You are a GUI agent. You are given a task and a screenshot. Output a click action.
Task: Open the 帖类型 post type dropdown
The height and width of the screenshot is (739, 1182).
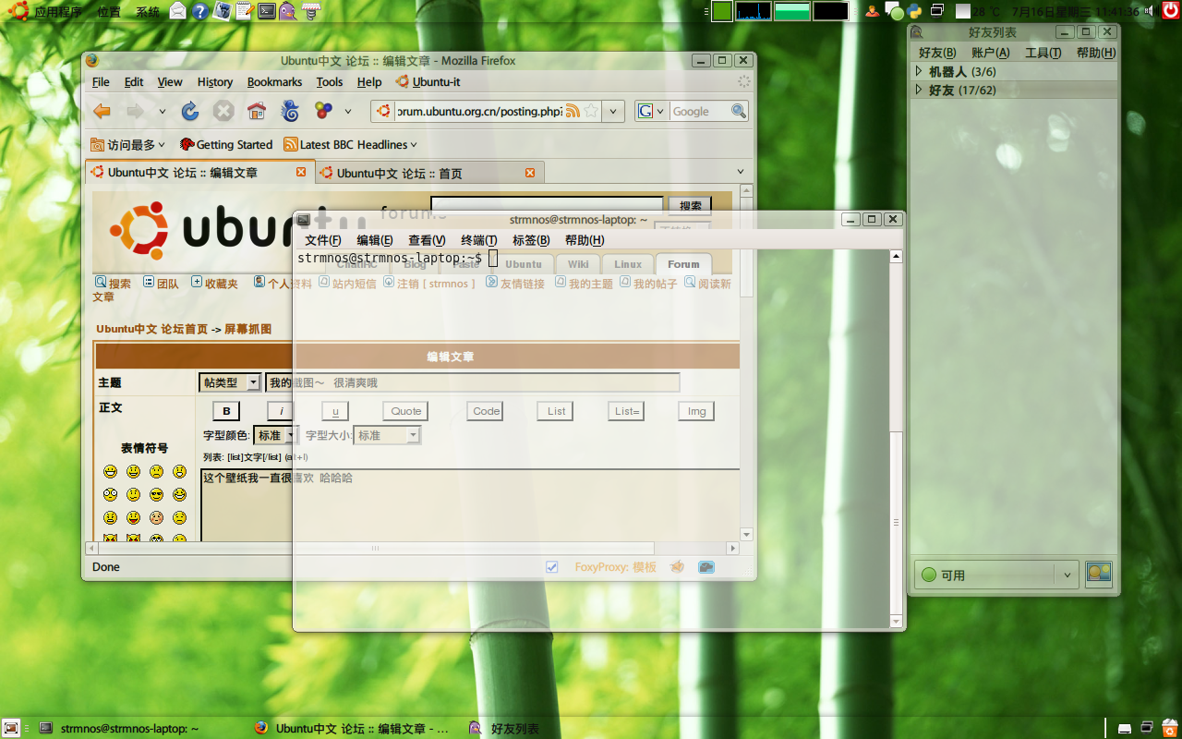pyautogui.click(x=230, y=382)
